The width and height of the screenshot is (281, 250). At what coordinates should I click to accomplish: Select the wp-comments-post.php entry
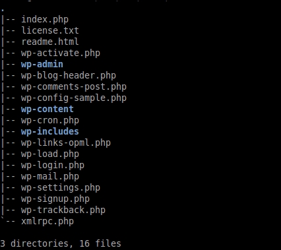pos(74,87)
